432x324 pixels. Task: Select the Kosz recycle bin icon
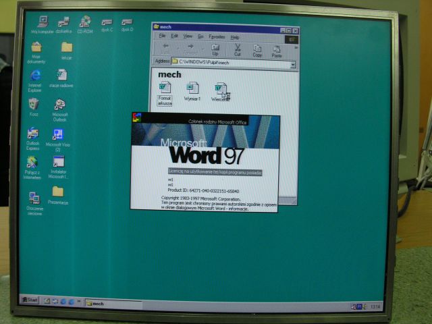point(34,107)
